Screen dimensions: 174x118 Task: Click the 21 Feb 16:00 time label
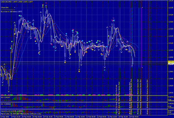click(80, 117)
